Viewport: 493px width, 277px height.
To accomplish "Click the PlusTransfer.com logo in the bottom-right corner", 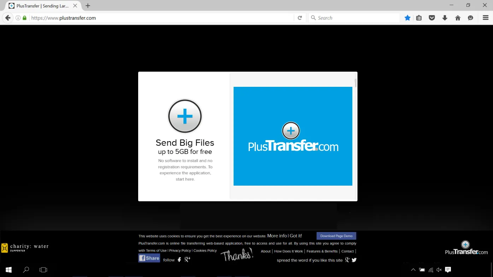I will tap(466, 248).
